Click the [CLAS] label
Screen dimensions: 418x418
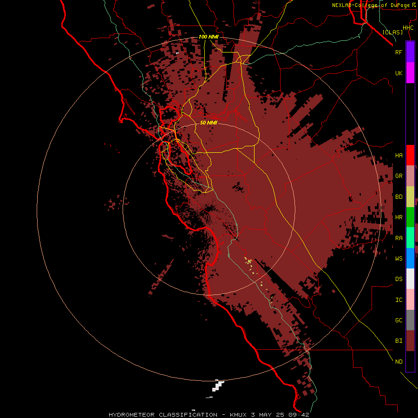pos(392,32)
